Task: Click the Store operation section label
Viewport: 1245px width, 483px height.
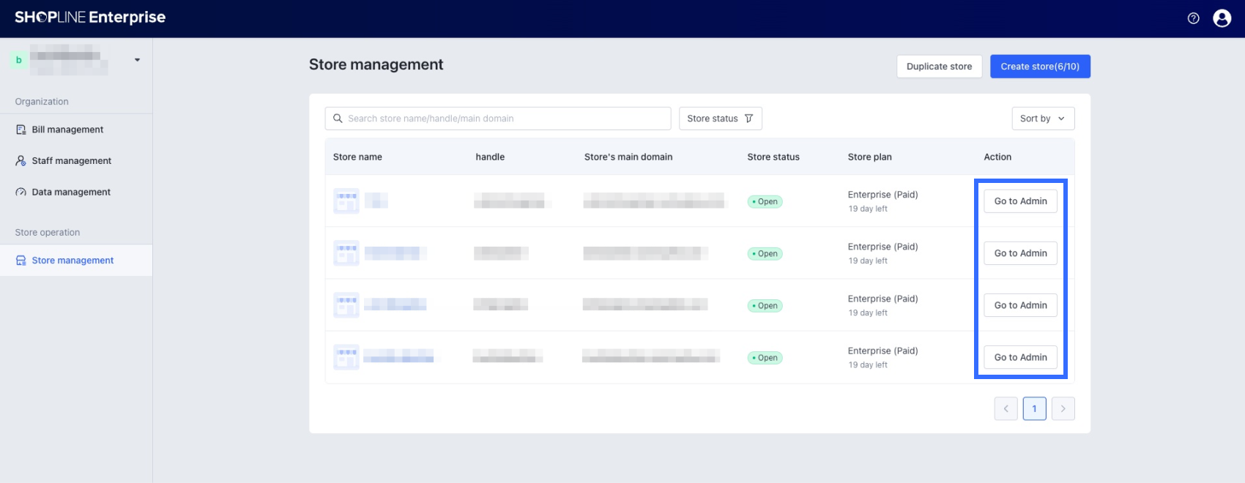Action: pyautogui.click(x=48, y=233)
